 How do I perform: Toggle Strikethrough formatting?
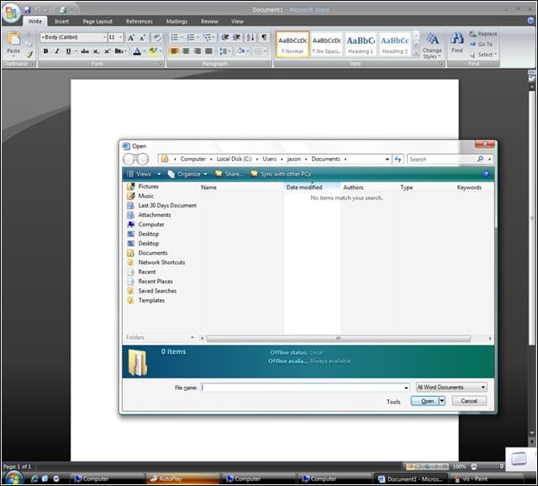point(84,51)
